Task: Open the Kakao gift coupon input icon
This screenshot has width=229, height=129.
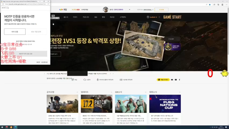Action: coord(98,80)
